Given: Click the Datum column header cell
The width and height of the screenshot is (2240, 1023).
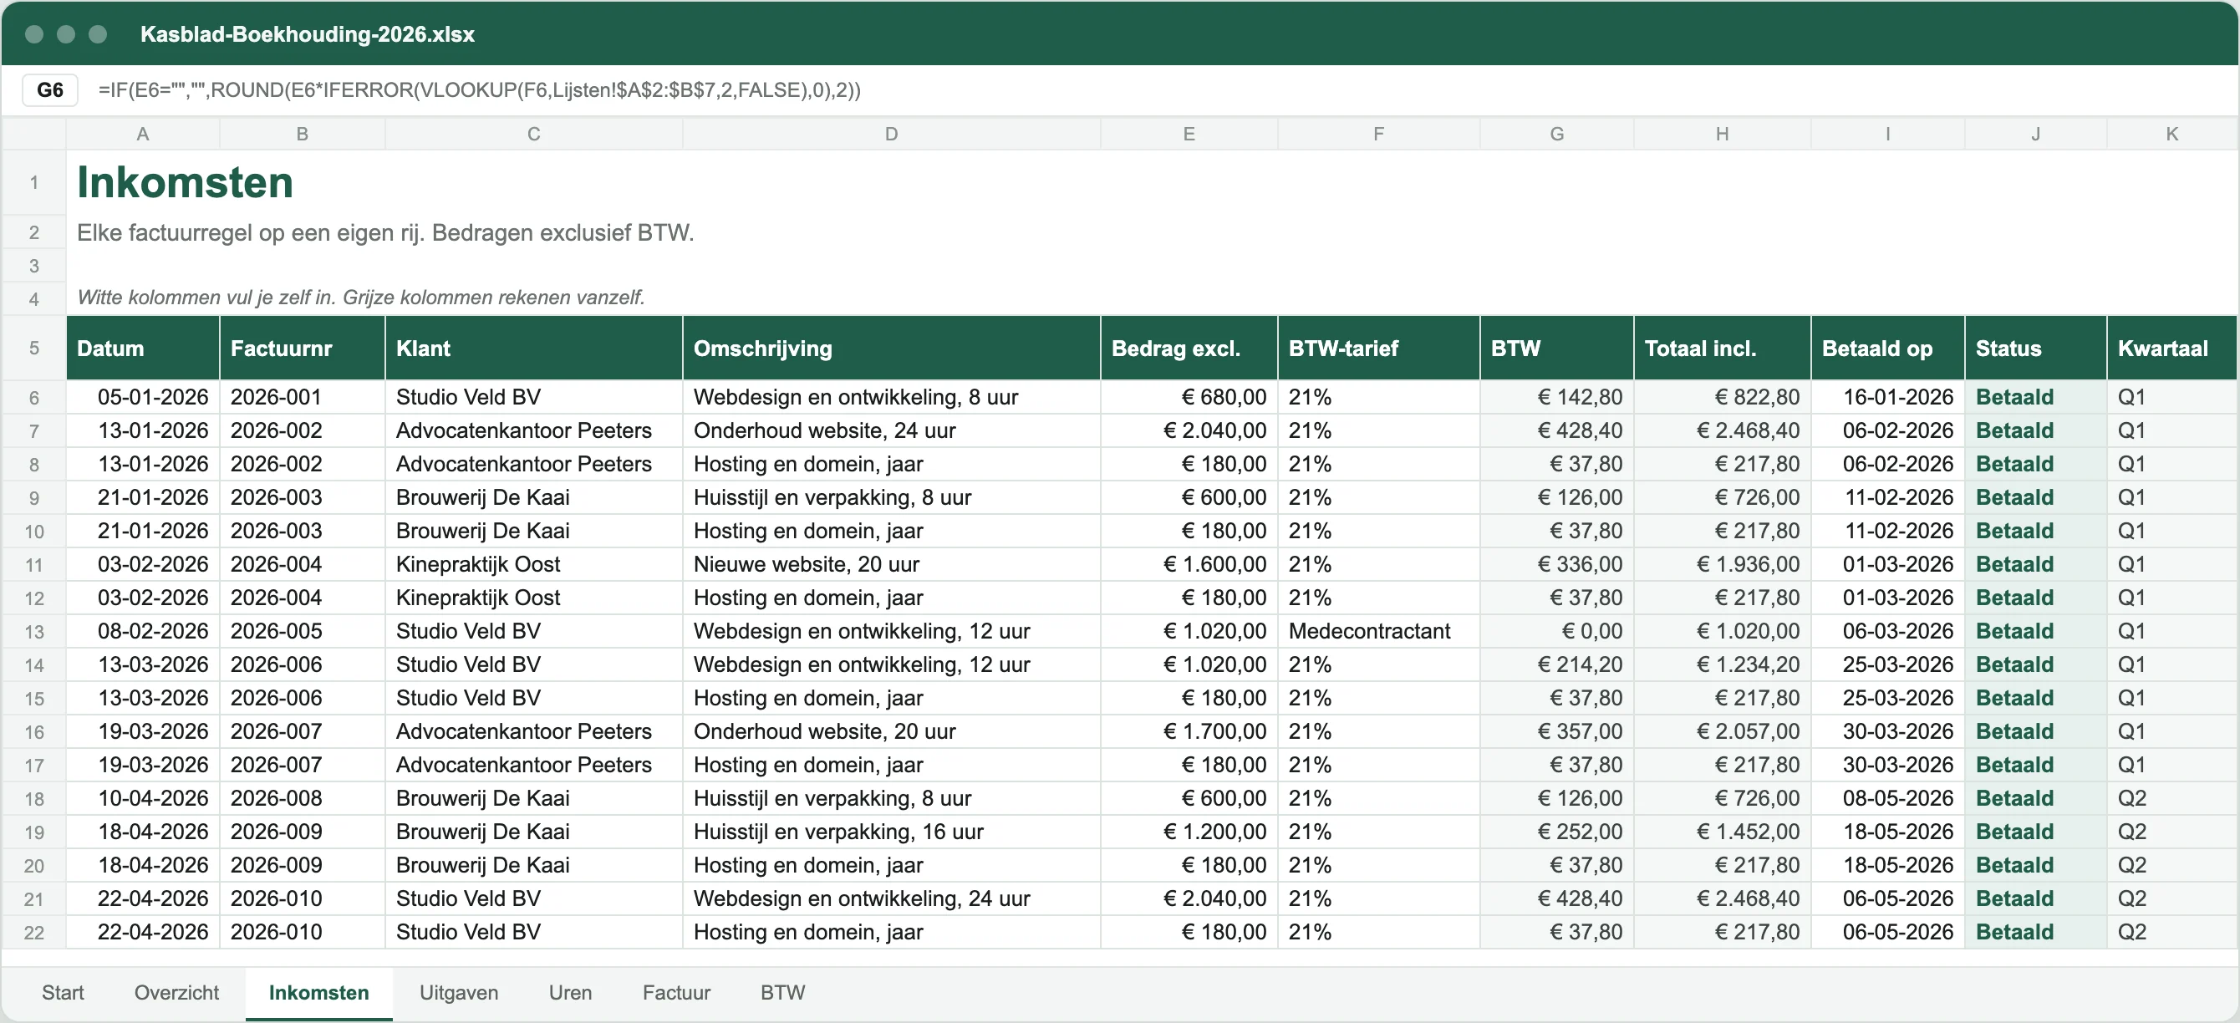Looking at the screenshot, I should click(x=143, y=349).
